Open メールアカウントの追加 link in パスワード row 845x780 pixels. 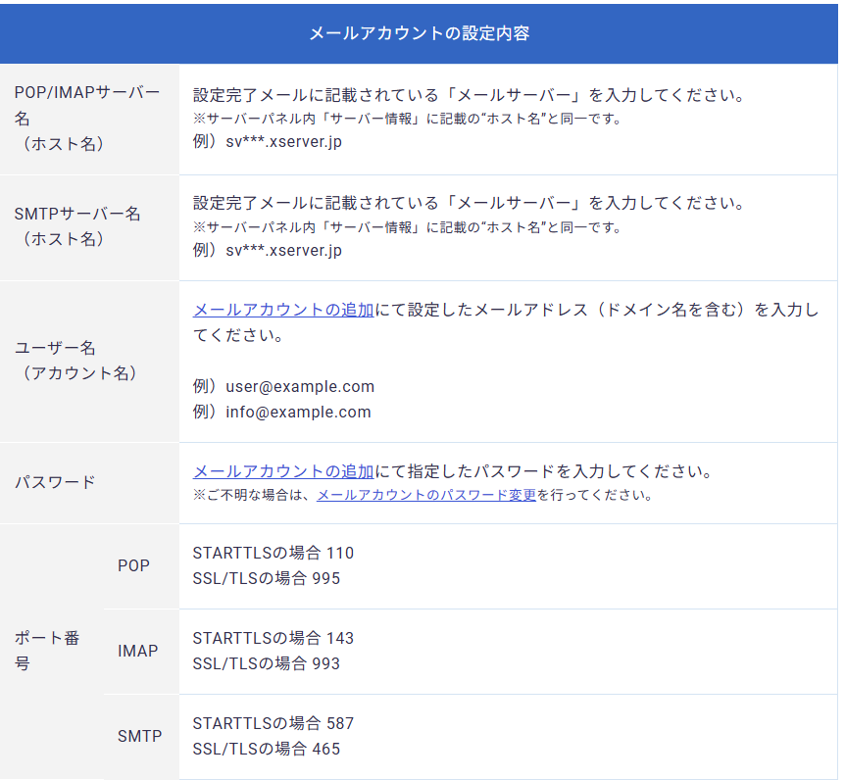(x=283, y=471)
